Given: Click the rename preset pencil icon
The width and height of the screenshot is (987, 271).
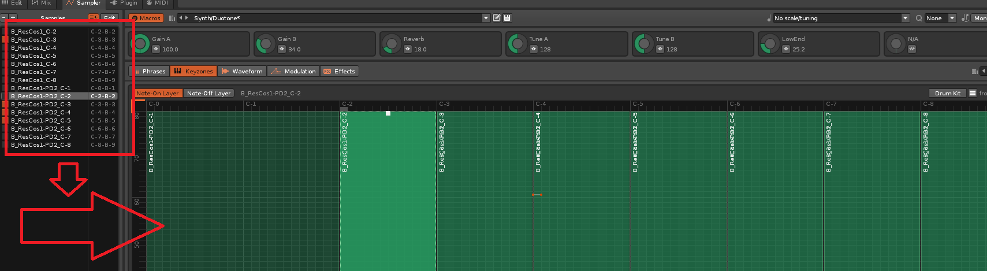Looking at the screenshot, I should (x=496, y=18).
